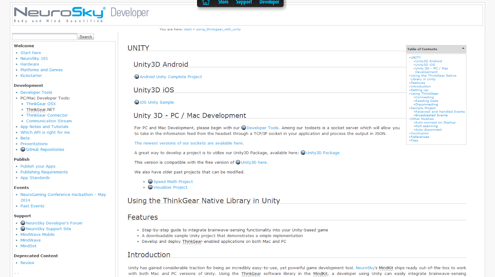
Task: Click globe icon beside Unity3D here
Action: [x=238, y=162]
